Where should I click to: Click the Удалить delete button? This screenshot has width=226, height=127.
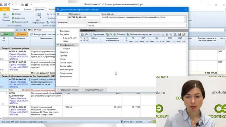[155, 35]
